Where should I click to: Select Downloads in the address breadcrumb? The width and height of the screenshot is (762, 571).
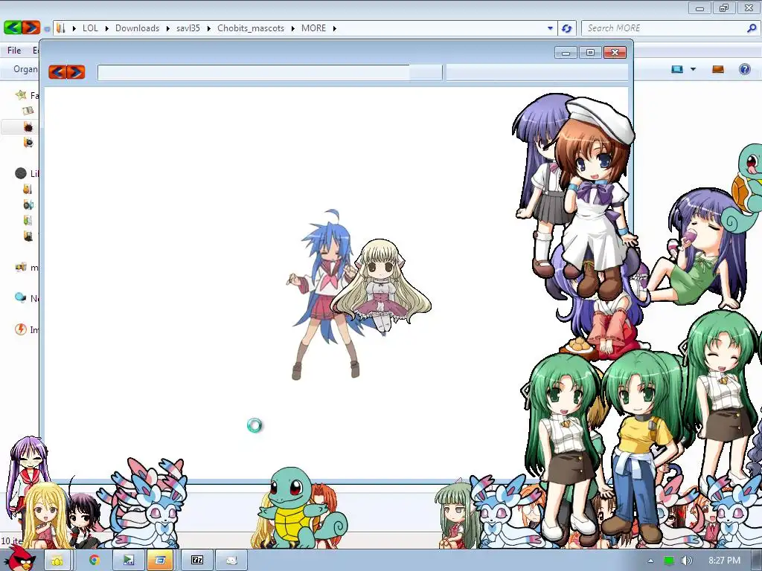(137, 28)
